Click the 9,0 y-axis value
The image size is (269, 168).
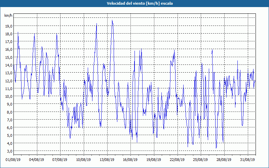pos(10,104)
